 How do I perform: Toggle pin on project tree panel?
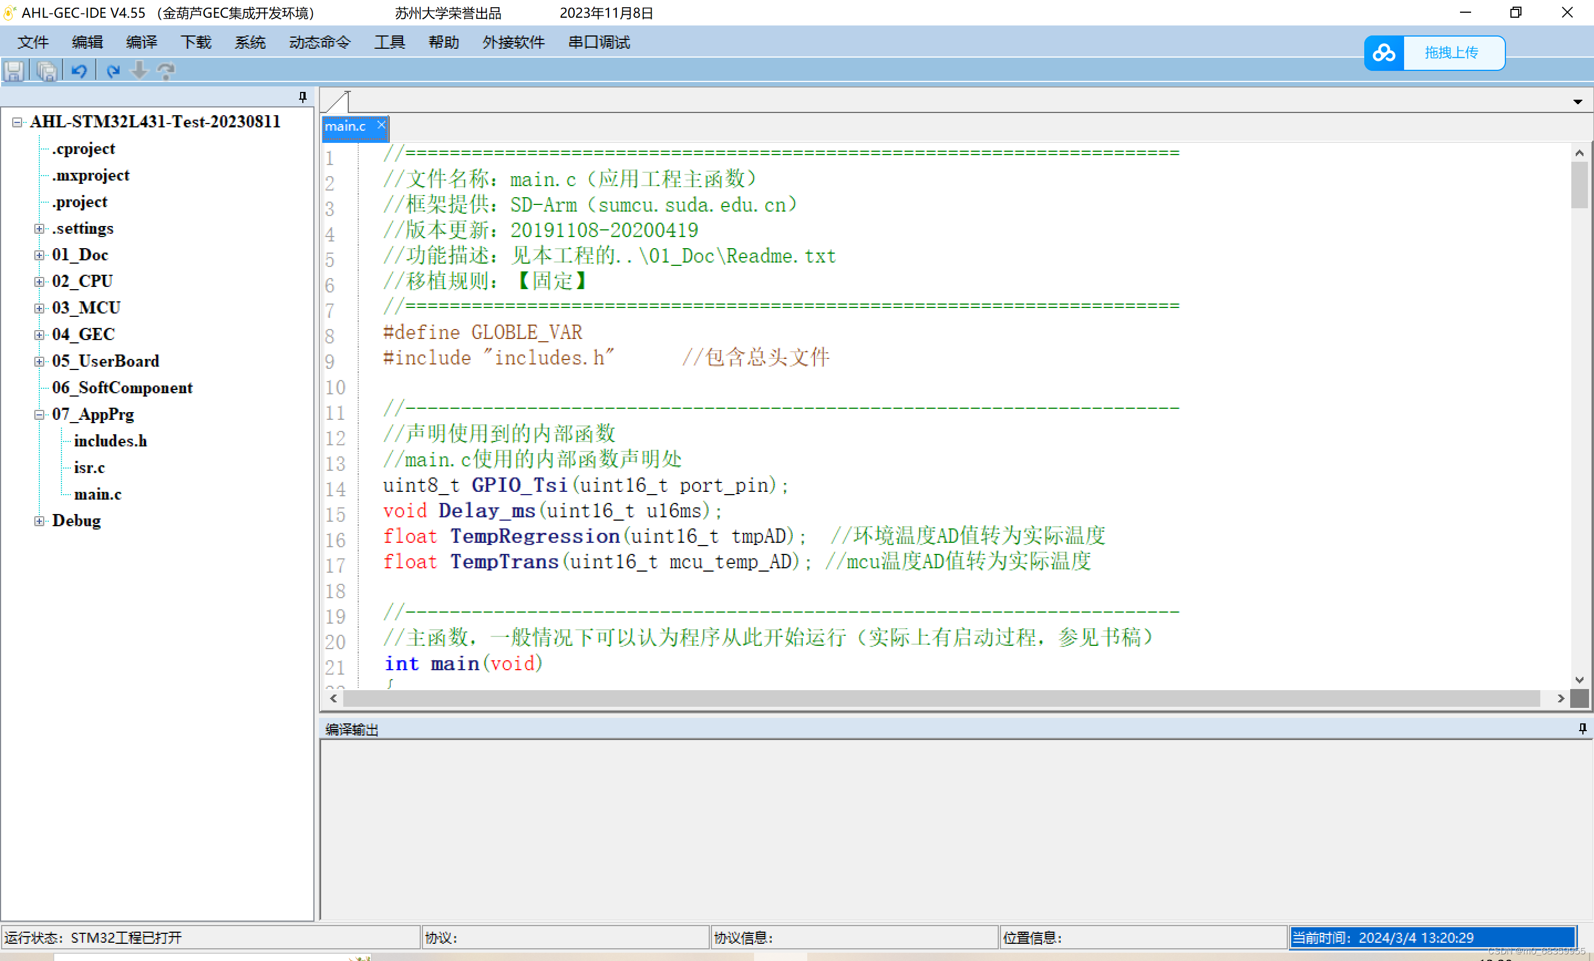302,97
